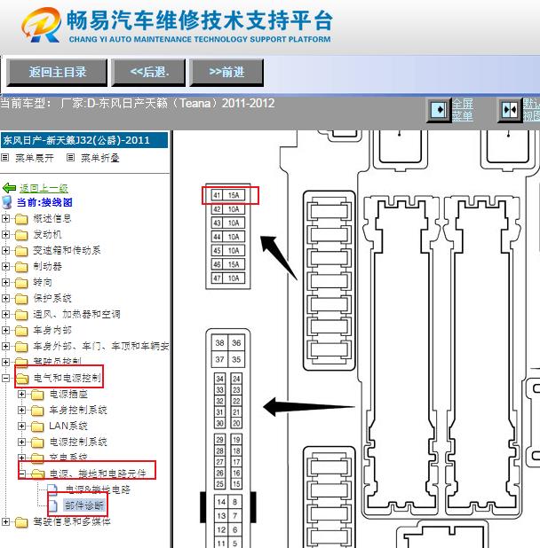Click the folder icon for 变速箱和传动系
540x548 pixels.
[x=21, y=251]
